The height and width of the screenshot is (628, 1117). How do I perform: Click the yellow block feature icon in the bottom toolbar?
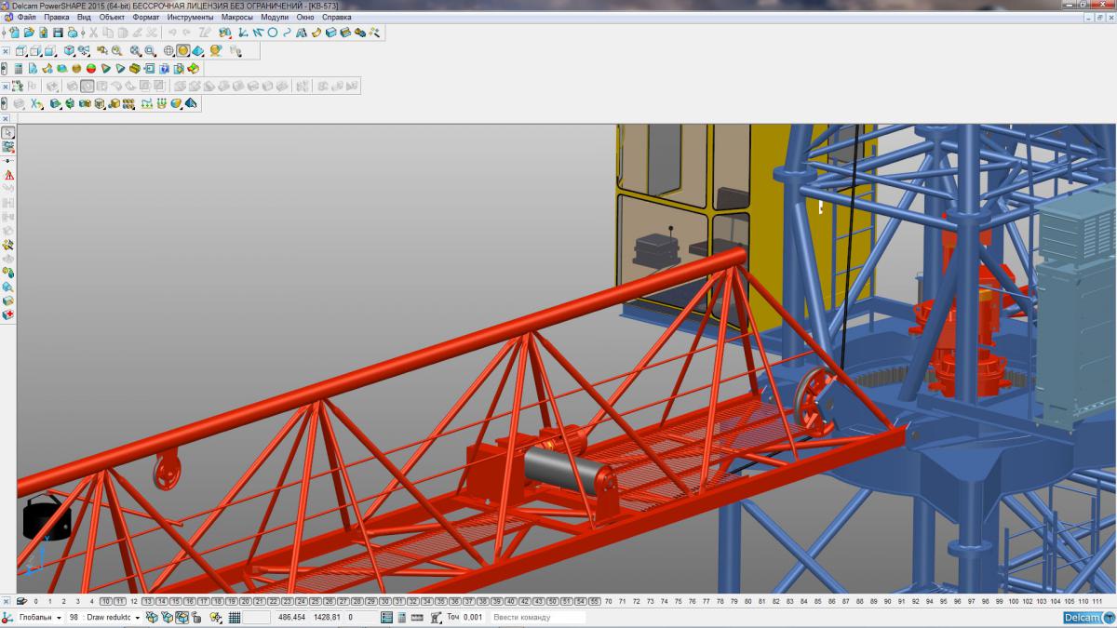(x=114, y=103)
